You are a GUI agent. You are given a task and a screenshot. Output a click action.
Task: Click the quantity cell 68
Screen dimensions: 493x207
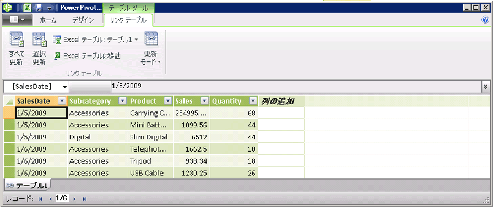point(234,113)
